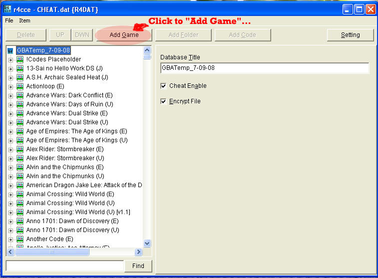The height and width of the screenshot is (278, 378).
Task: Click icon beside Age of Empires: The Age of Kings (E)
Action: [x=20, y=131]
